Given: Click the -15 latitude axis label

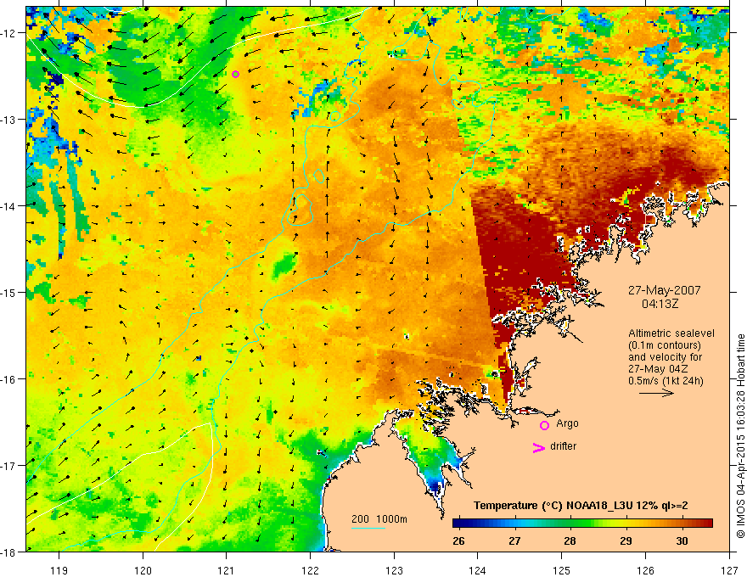Looking at the screenshot, I should coord(8,292).
